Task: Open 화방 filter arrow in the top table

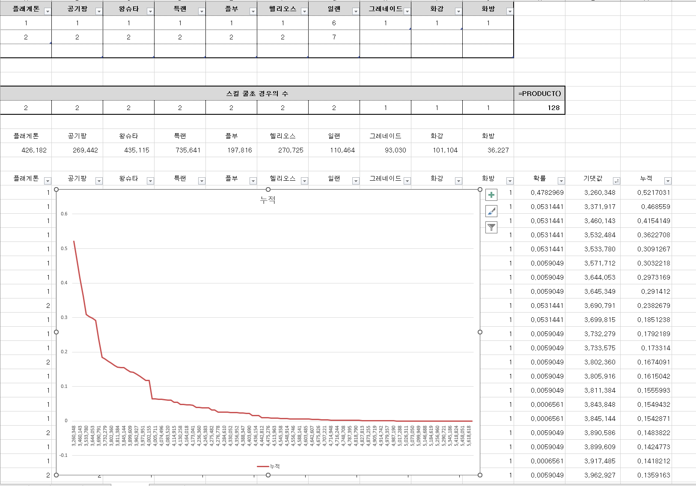Action: [x=509, y=12]
